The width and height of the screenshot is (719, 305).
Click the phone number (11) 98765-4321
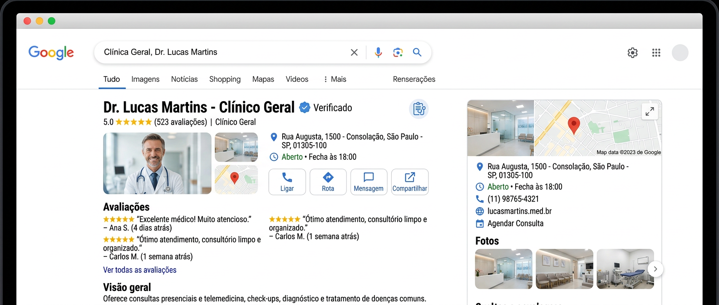[513, 199]
